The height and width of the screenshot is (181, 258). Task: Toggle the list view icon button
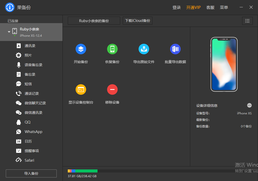tap(247, 21)
